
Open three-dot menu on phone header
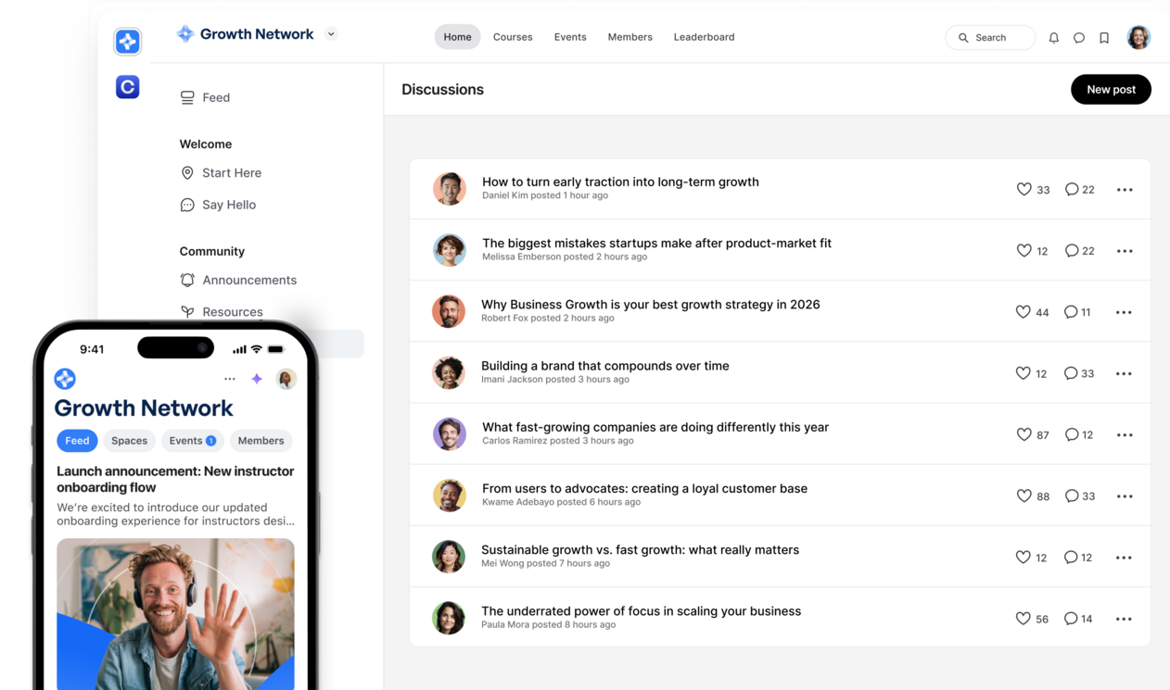(x=230, y=379)
